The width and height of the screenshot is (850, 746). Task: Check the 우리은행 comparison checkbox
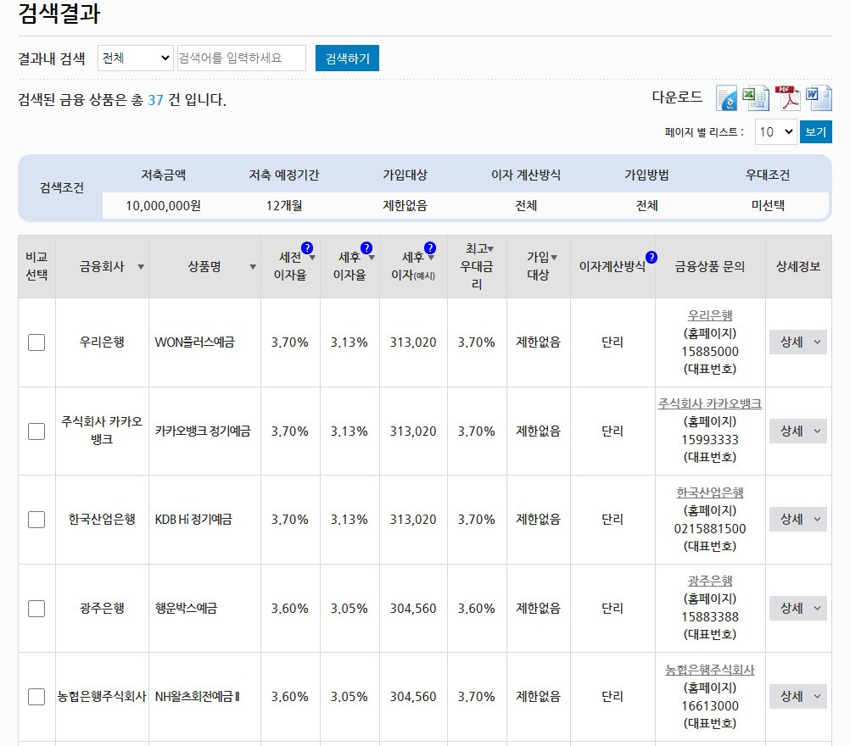click(x=36, y=342)
